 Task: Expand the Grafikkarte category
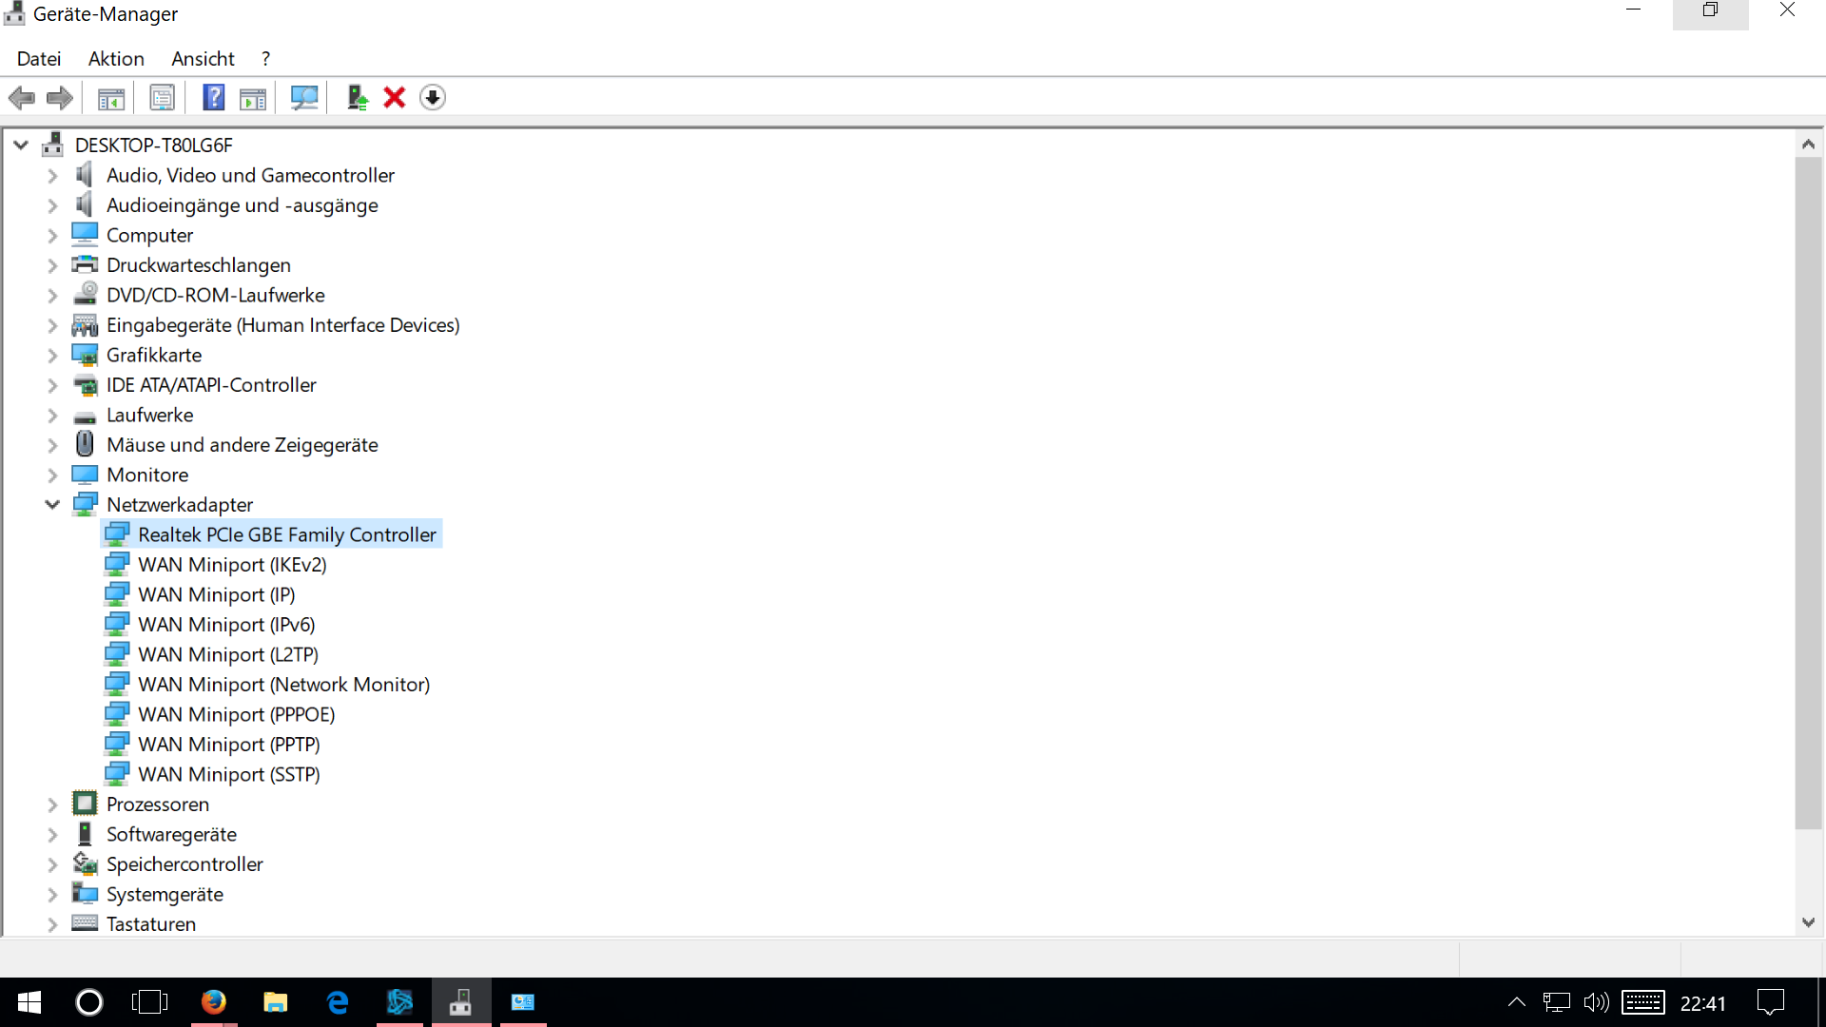click(x=52, y=356)
